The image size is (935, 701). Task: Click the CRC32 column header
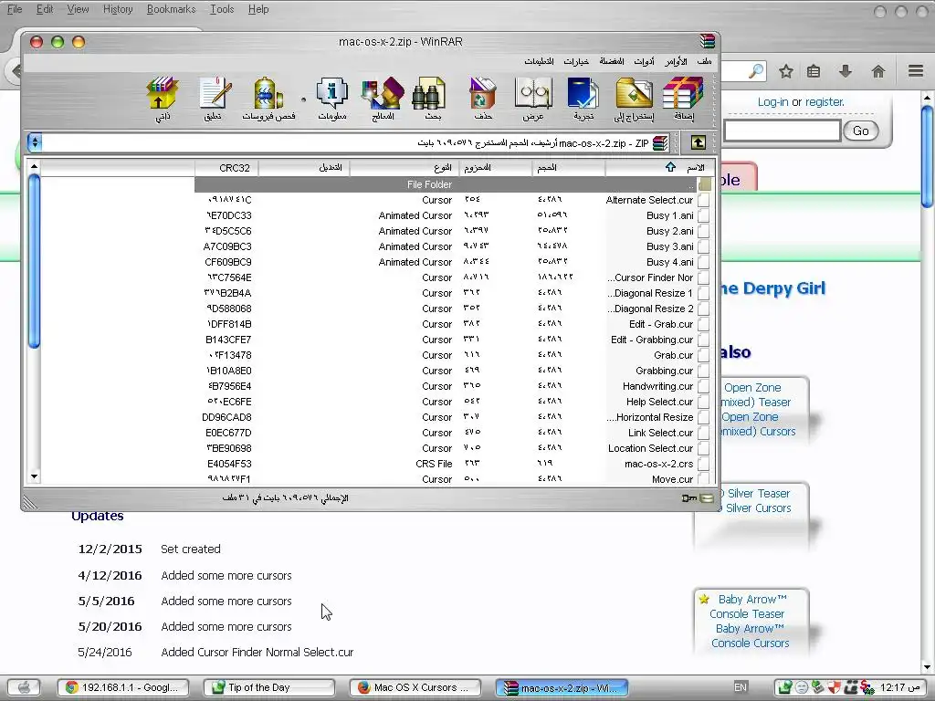pyautogui.click(x=226, y=168)
